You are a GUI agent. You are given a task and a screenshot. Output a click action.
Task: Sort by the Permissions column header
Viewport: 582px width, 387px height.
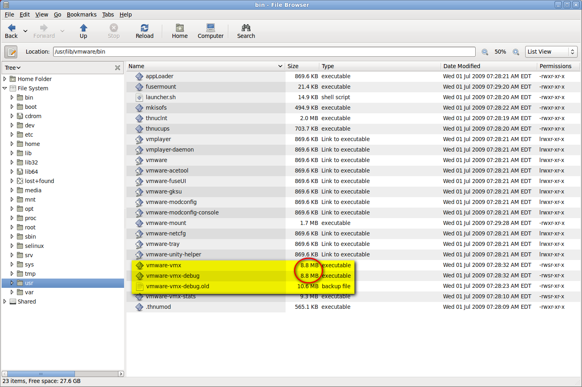tap(558, 66)
